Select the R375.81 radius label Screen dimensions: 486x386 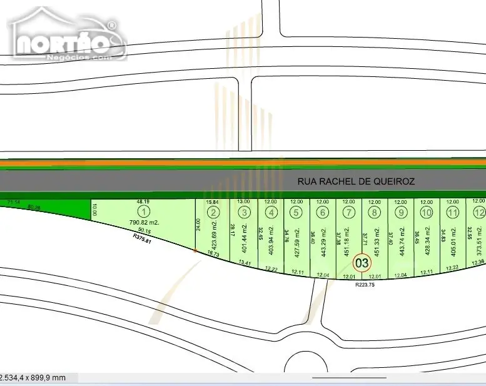click(142, 238)
